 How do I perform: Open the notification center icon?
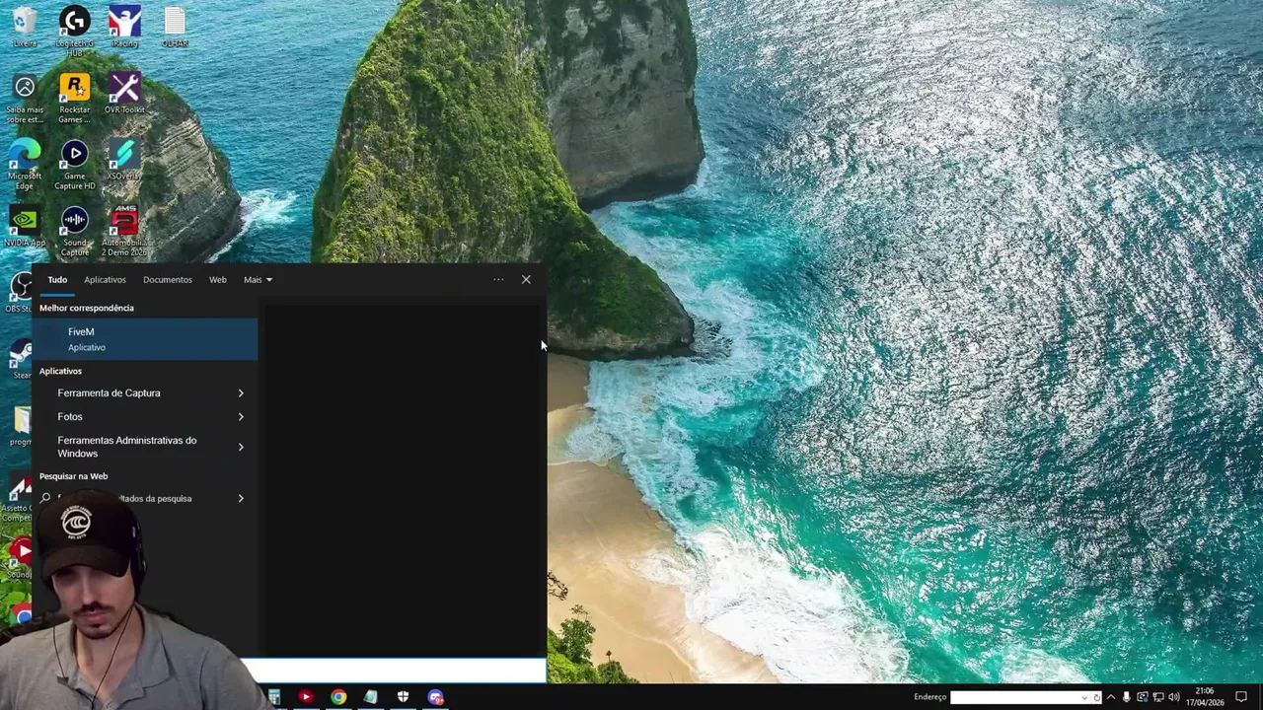click(1241, 697)
